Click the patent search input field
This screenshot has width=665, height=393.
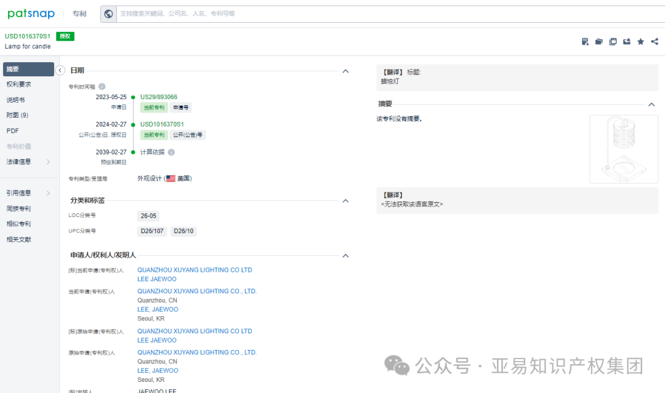[x=390, y=14]
